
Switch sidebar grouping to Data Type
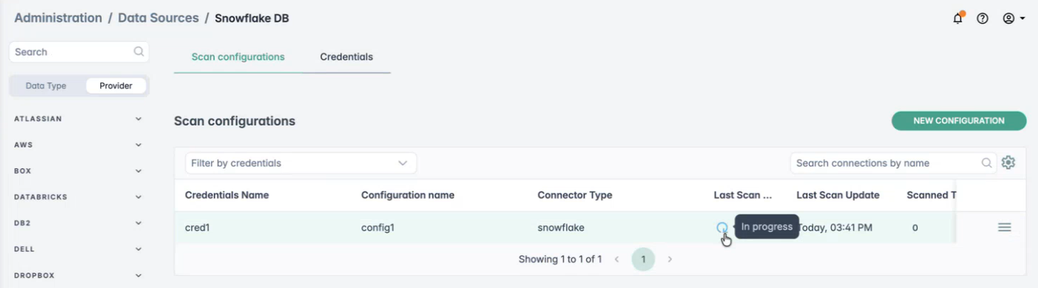tap(46, 86)
